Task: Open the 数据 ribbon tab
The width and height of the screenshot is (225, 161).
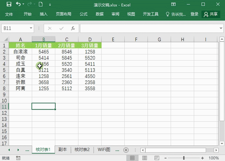Action: point(99,14)
